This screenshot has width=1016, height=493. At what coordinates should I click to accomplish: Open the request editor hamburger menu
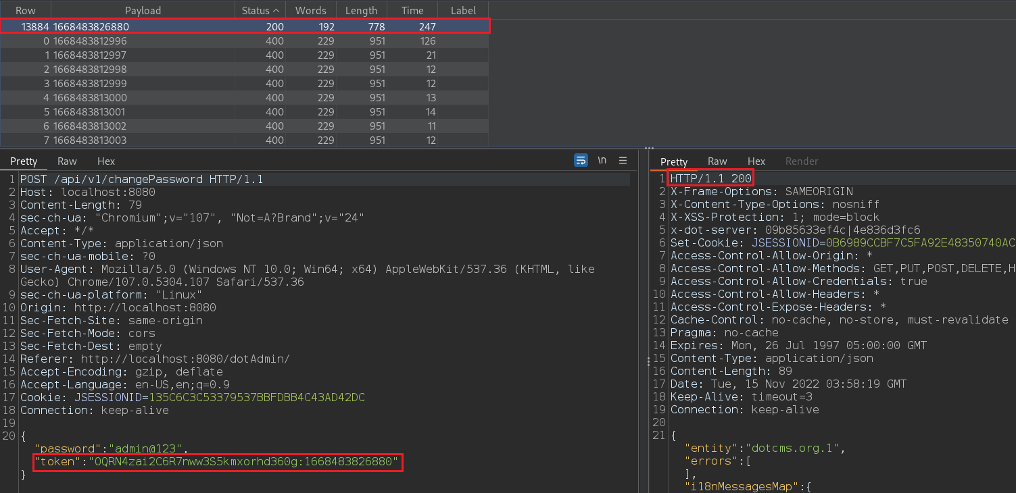click(x=623, y=161)
